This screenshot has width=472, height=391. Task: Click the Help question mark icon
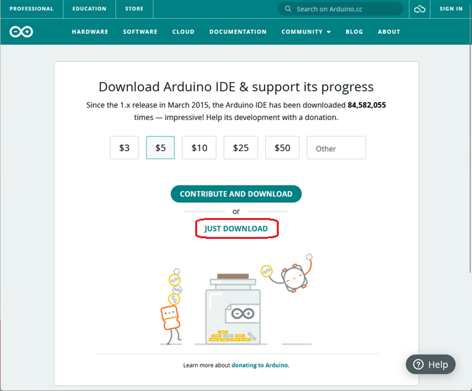[x=418, y=364]
